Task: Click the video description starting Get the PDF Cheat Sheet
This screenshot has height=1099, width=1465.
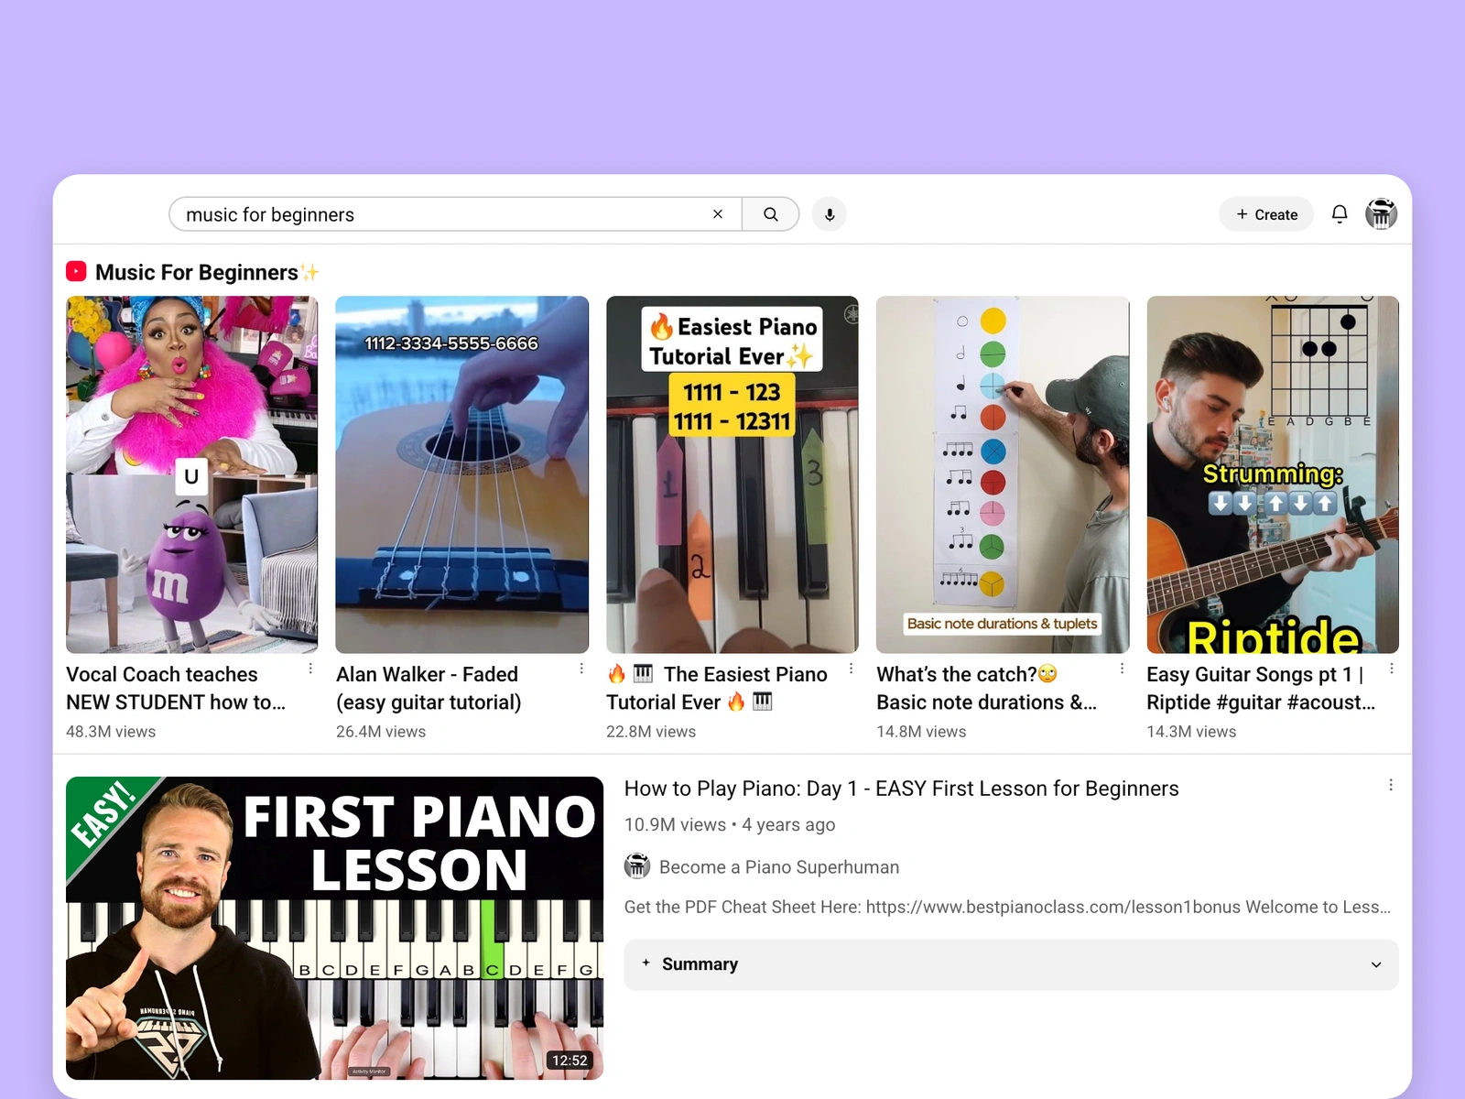Action: pyautogui.click(x=1007, y=907)
